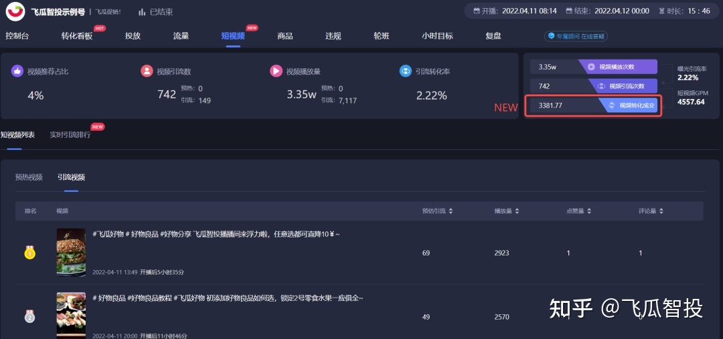
Task: Switch to the 预热视频 tab
Action: coord(29,177)
